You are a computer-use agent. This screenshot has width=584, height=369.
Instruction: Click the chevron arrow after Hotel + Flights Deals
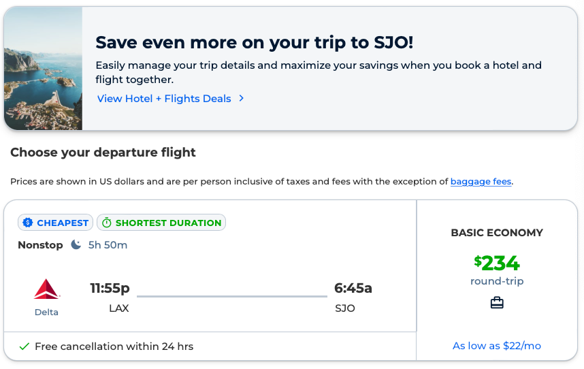[x=241, y=99]
